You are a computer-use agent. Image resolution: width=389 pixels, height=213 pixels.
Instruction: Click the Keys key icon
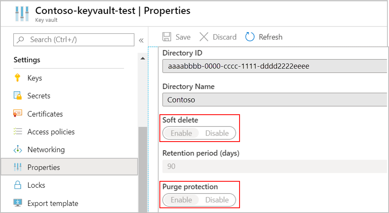[17, 78]
